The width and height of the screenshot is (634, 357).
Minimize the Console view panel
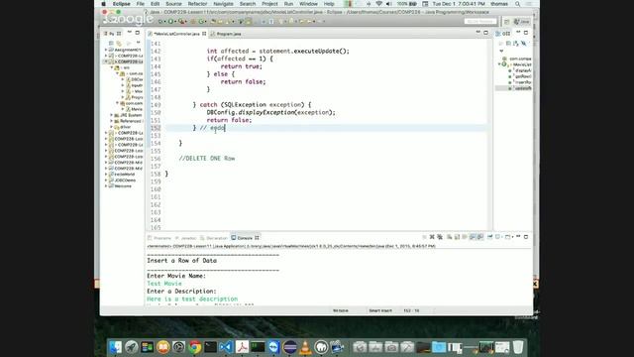[x=518, y=237]
